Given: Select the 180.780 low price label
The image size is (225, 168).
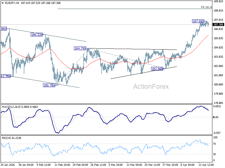Looking at the screenshot, I should click(49, 85).
